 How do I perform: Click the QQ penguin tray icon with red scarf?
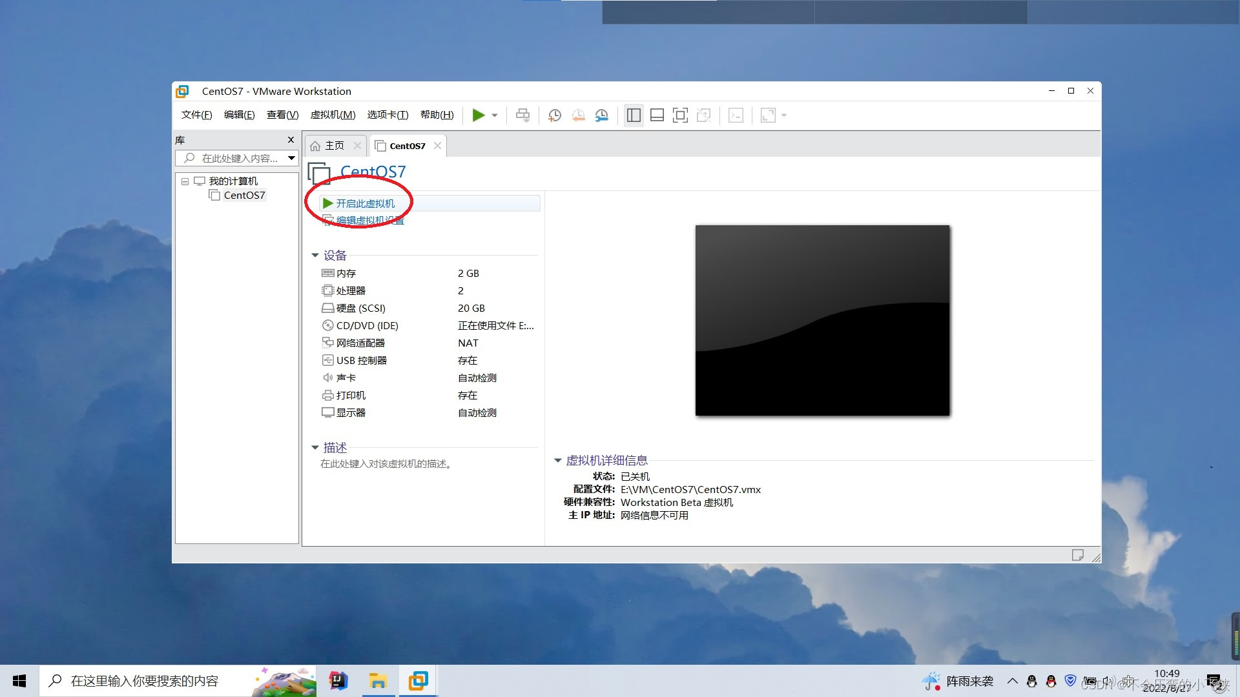tap(1051, 681)
